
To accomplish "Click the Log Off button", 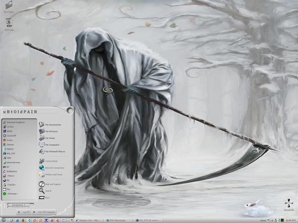I will point(24,212).
